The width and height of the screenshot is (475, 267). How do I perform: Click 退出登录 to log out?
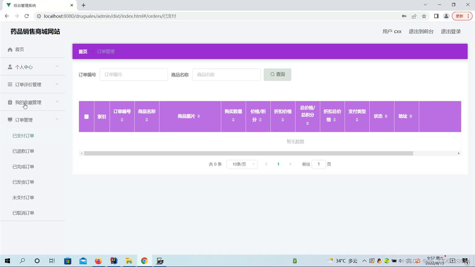click(x=451, y=32)
